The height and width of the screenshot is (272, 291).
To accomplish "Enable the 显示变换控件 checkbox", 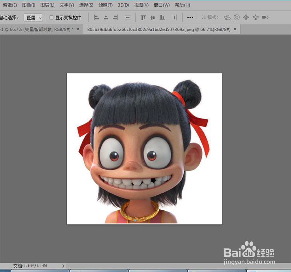I will click(x=51, y=17).
